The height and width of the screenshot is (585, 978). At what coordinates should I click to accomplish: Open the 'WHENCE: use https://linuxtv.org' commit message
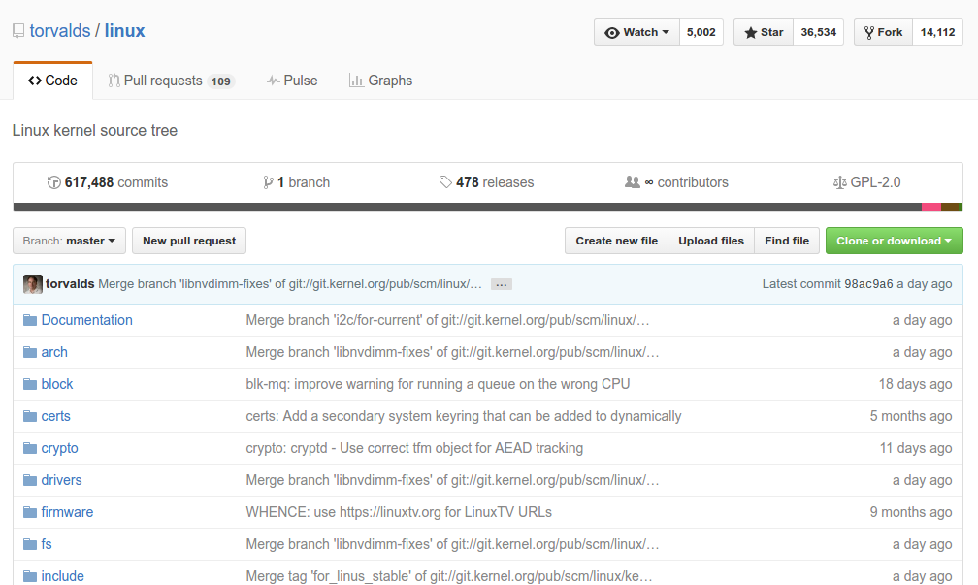(399, 512)
